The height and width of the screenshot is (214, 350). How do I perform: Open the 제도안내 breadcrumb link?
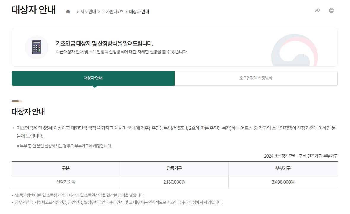[89, 12]
